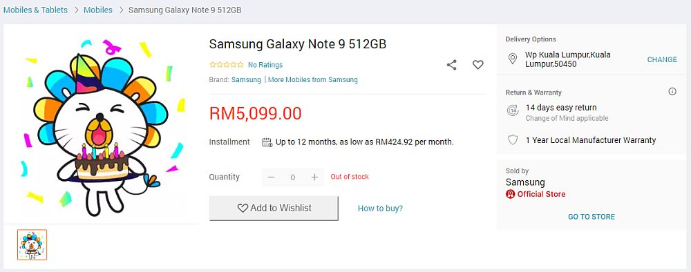Open the How to buy? link
The height and width of the screenshot is (272, 691).
click(380, 208)
